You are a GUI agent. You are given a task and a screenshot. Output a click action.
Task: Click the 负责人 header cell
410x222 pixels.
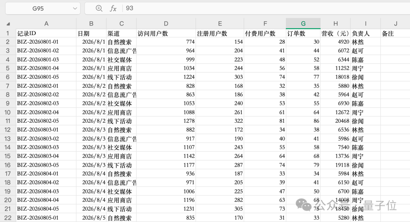[366, 33]
